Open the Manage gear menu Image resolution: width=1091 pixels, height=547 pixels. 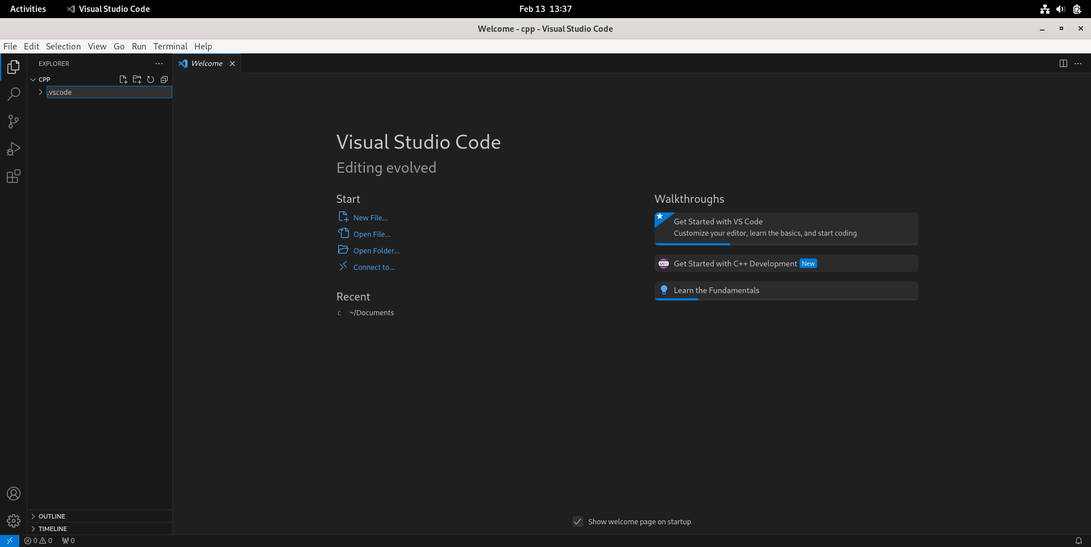point(14,521)
